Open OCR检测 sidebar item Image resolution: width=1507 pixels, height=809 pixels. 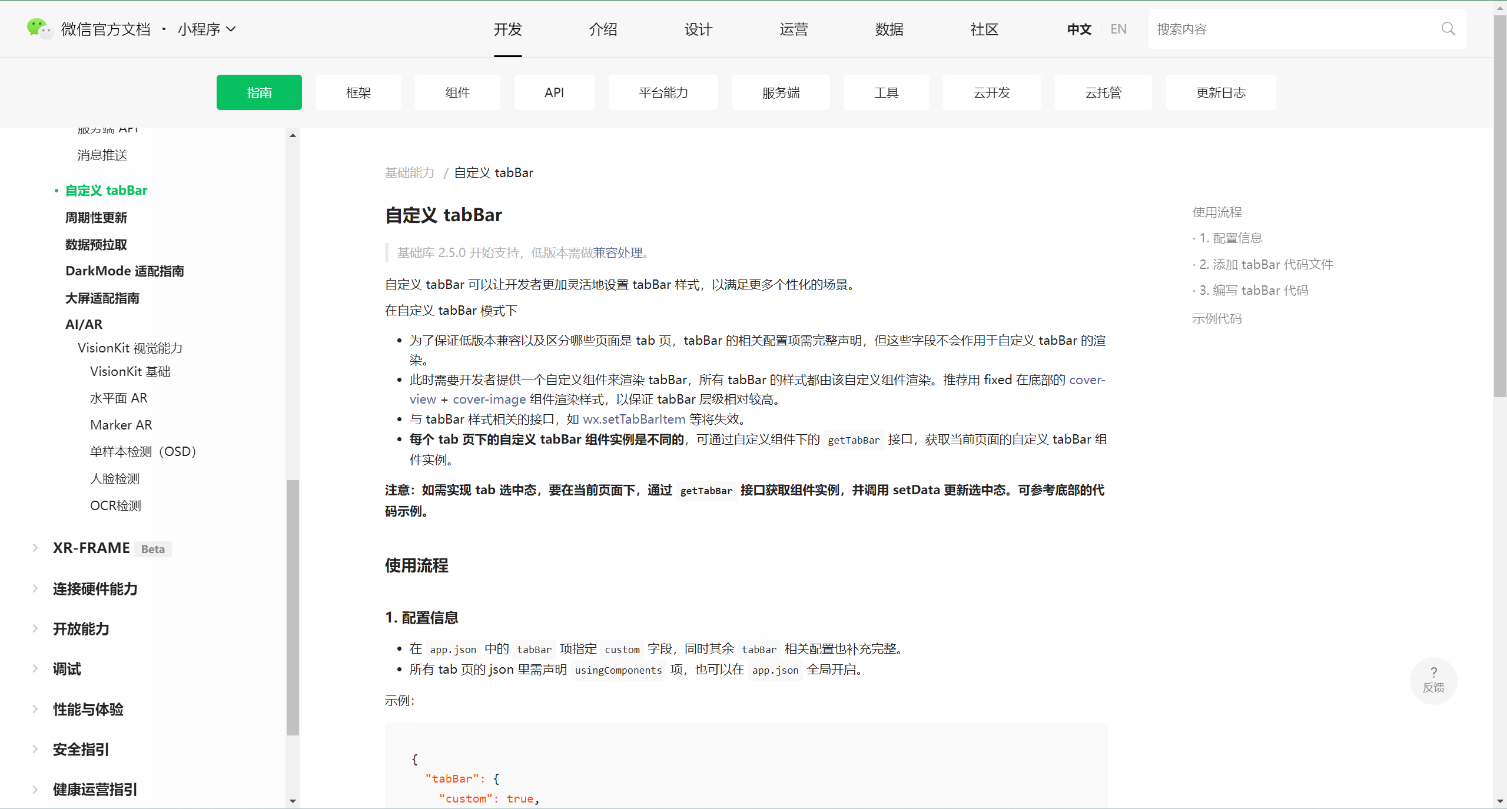[x=115, y=505]
